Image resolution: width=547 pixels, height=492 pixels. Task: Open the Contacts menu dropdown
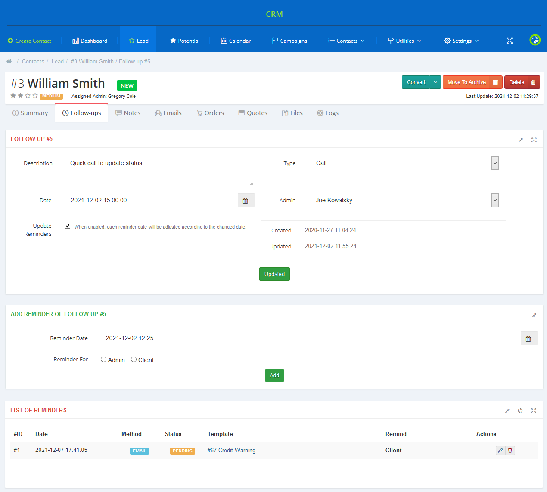click(346, 41)
